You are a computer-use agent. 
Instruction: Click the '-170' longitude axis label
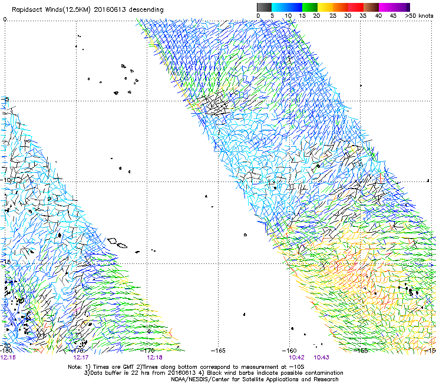coord(148,351)
